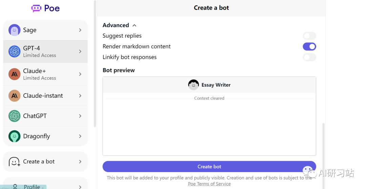Click the Profile person icon
Viewport: 366px width, 189px height.
(x=15, y=186)
